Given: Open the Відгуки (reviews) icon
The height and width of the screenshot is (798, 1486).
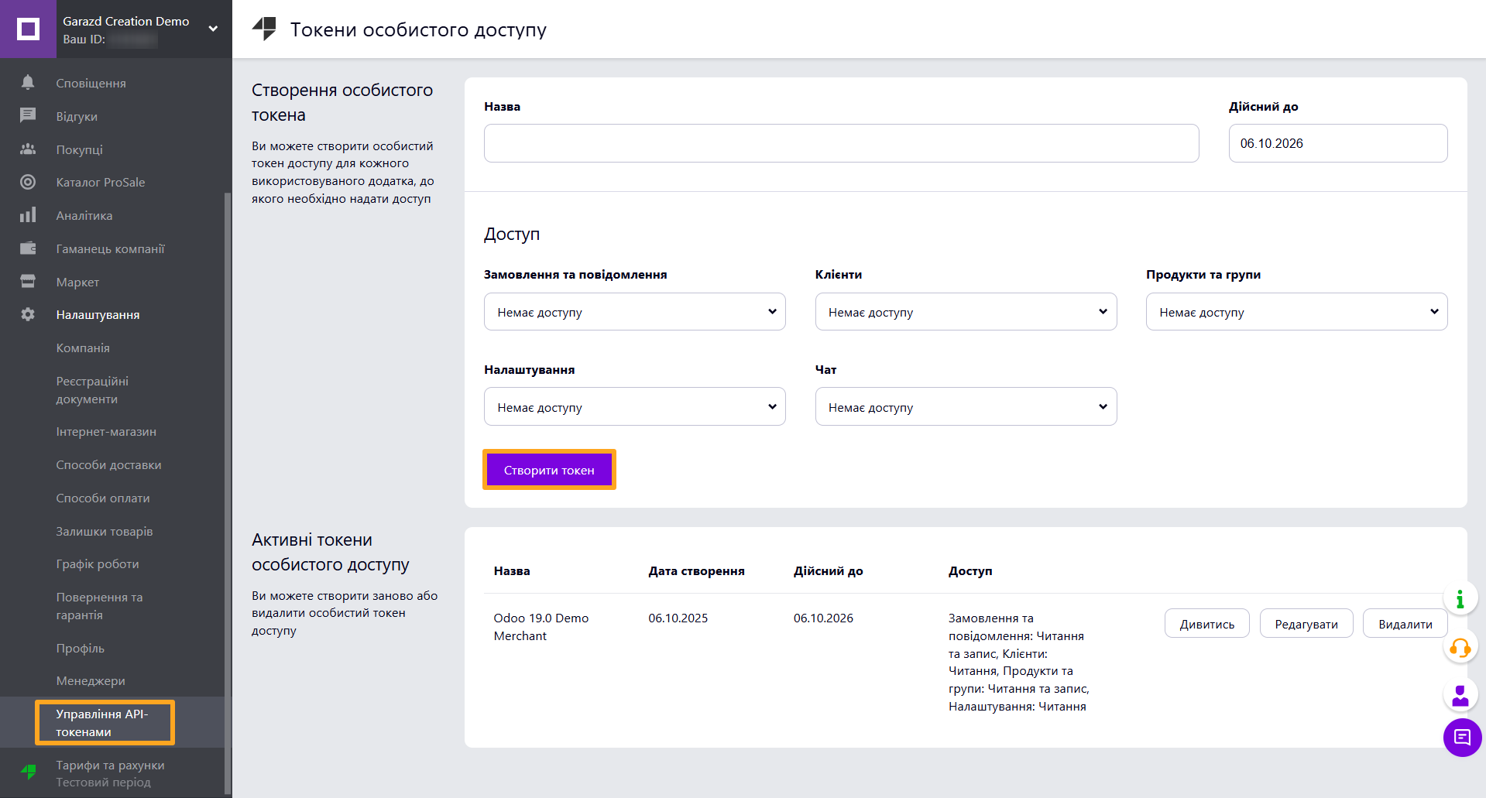Looking at the screenshot, I should (29, 115).
